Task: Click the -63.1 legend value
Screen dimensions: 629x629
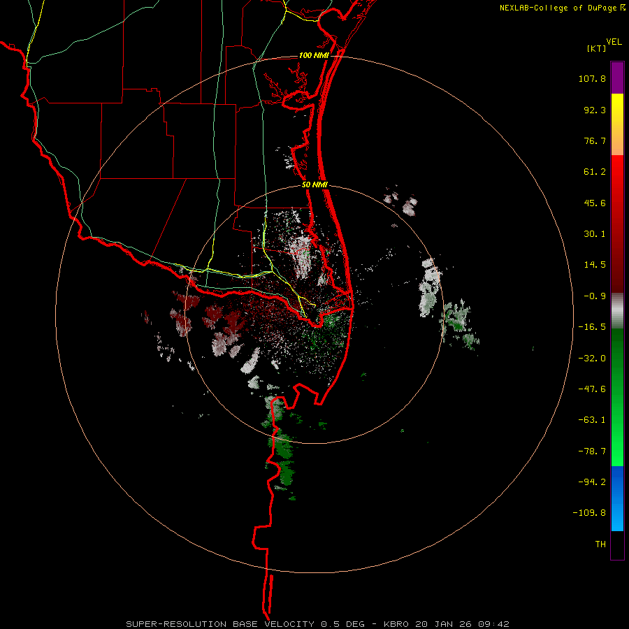Action: (592, 420)
